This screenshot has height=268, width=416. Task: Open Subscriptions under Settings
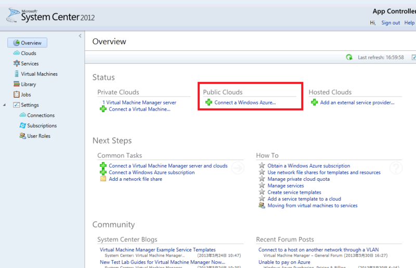click(42, 126)
